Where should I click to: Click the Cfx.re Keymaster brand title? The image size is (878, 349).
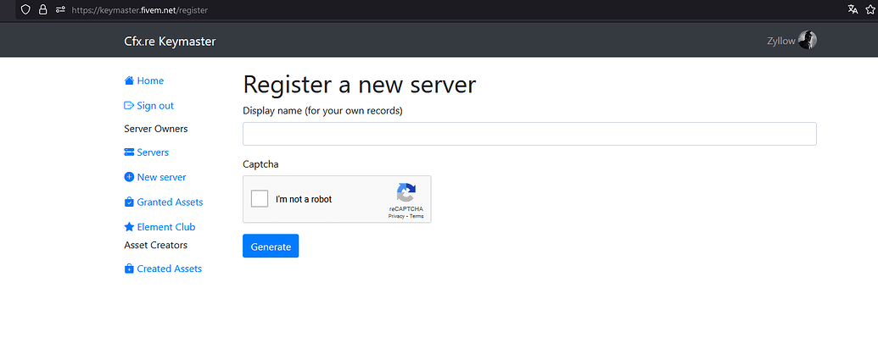point(170,41)
